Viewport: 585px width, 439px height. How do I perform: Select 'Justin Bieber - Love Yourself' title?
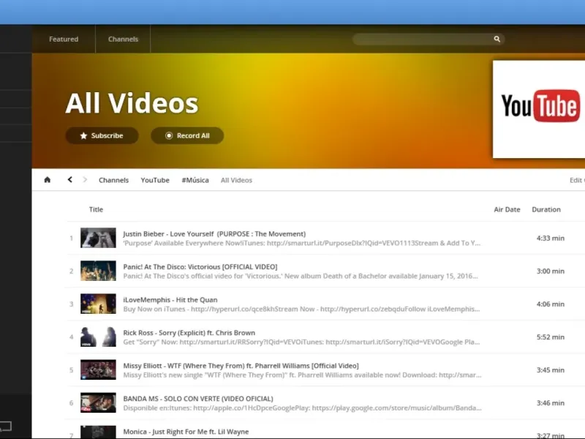[214, 233]
